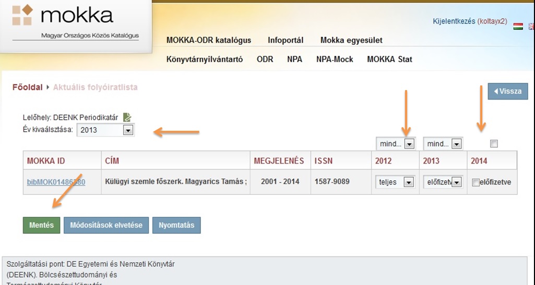Open the teljes dropdown in 2012 column

coord(396,182)
